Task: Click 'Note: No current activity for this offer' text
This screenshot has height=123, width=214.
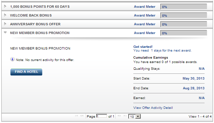Action: tap(45, 60)
